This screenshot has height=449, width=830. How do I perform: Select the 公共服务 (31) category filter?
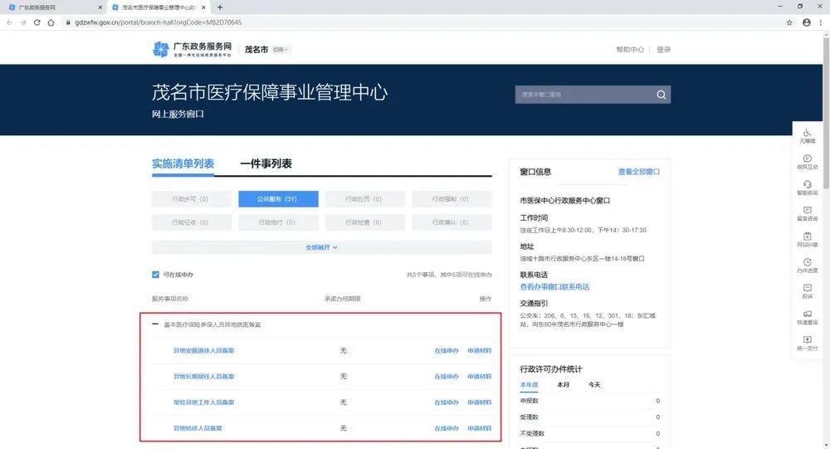[x=278, y=199]
